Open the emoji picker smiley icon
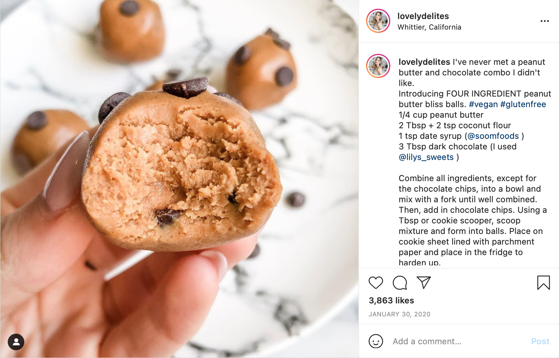The width and height of the screenshot is (559, 358). coord(376,341)
